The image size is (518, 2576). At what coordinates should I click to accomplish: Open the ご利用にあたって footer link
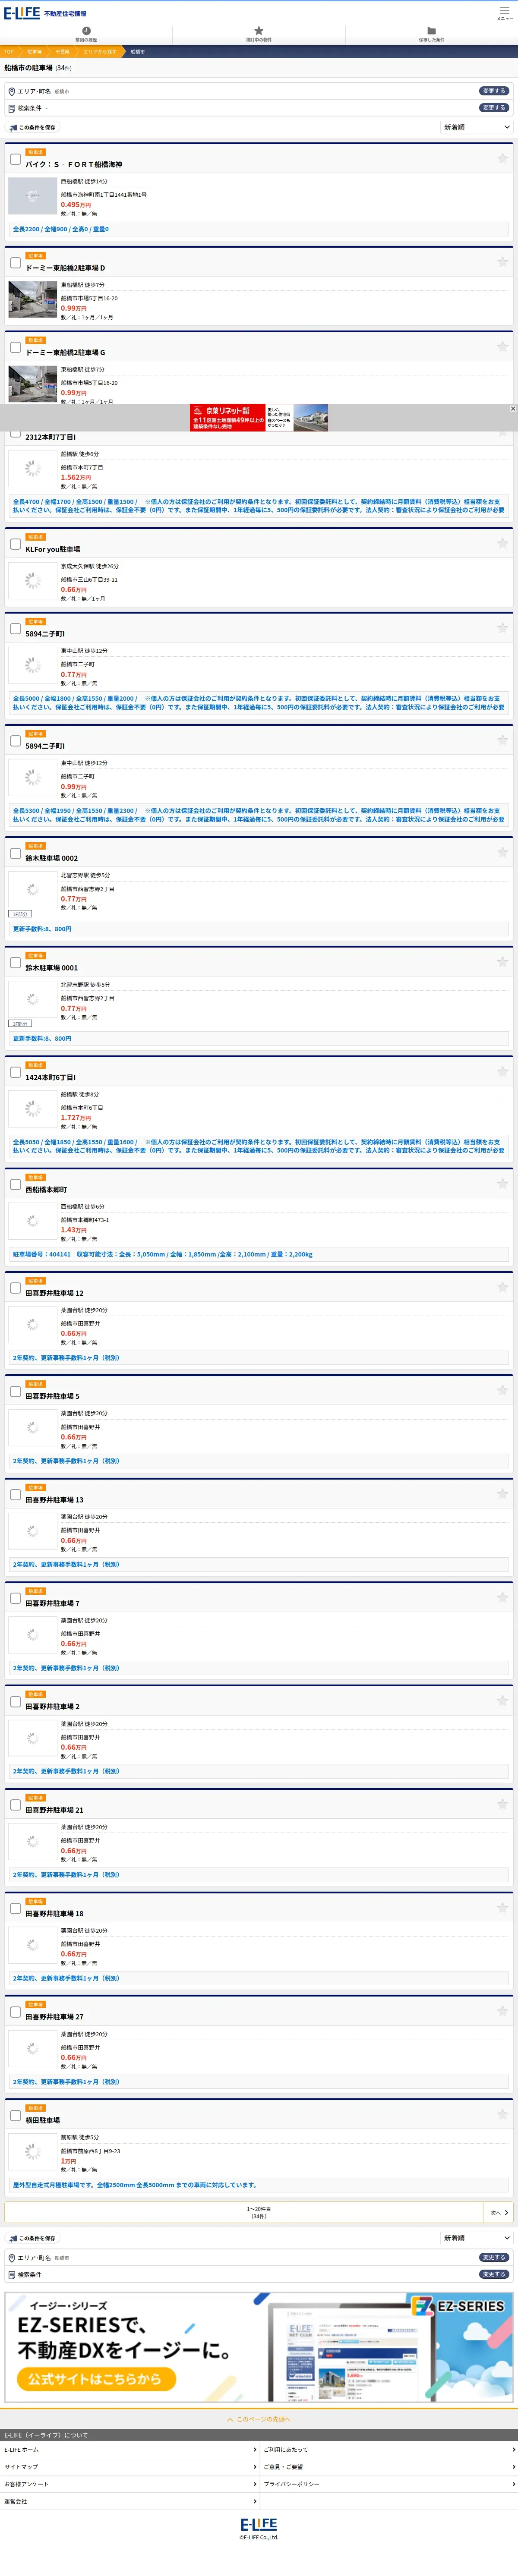(x=389, y=2449)
